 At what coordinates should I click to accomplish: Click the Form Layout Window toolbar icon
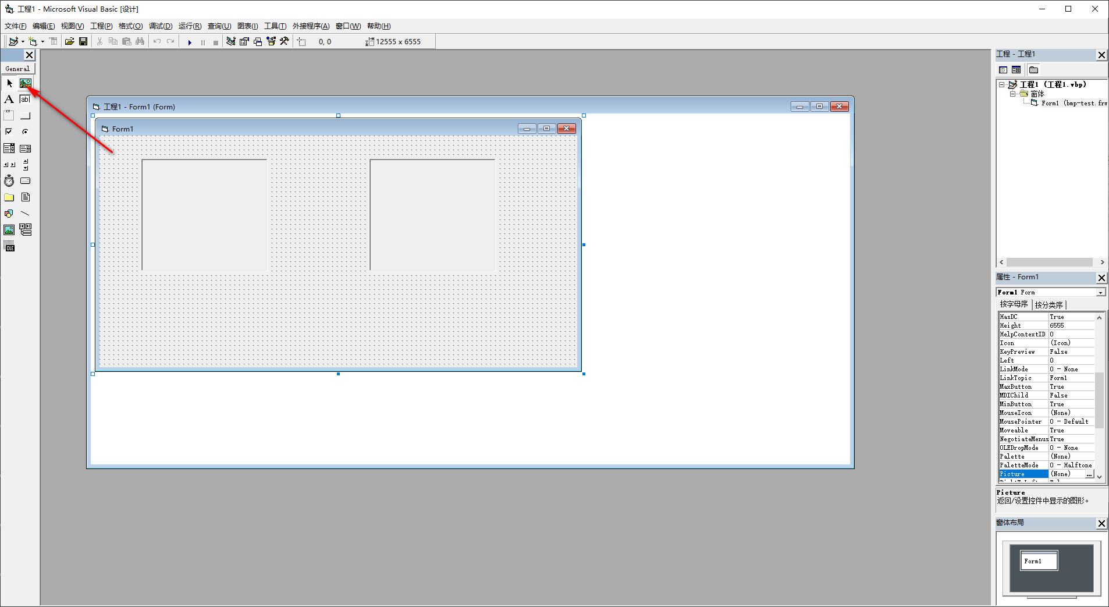(x=258, y=41)
